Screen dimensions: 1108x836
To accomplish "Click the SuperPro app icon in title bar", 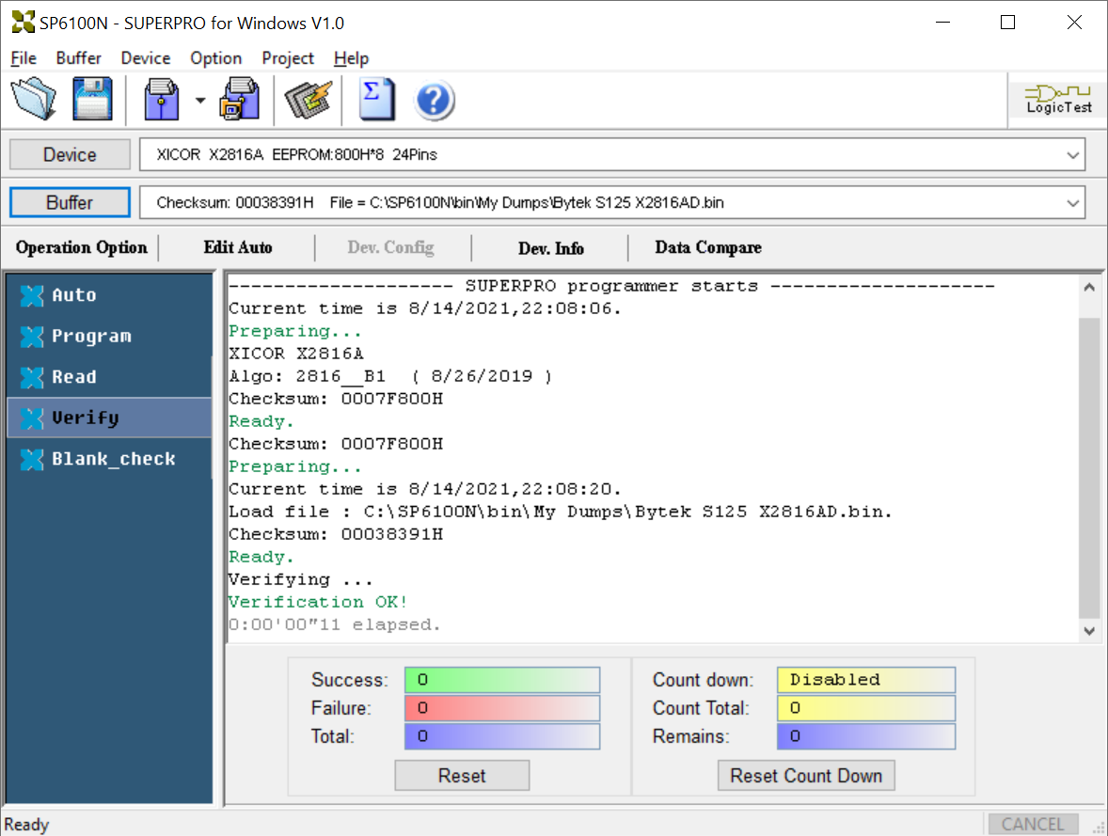I will point(23,22).
